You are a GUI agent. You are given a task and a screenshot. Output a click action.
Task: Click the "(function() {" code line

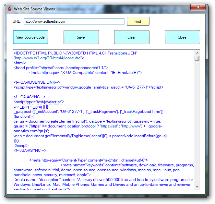pos(24,116)
